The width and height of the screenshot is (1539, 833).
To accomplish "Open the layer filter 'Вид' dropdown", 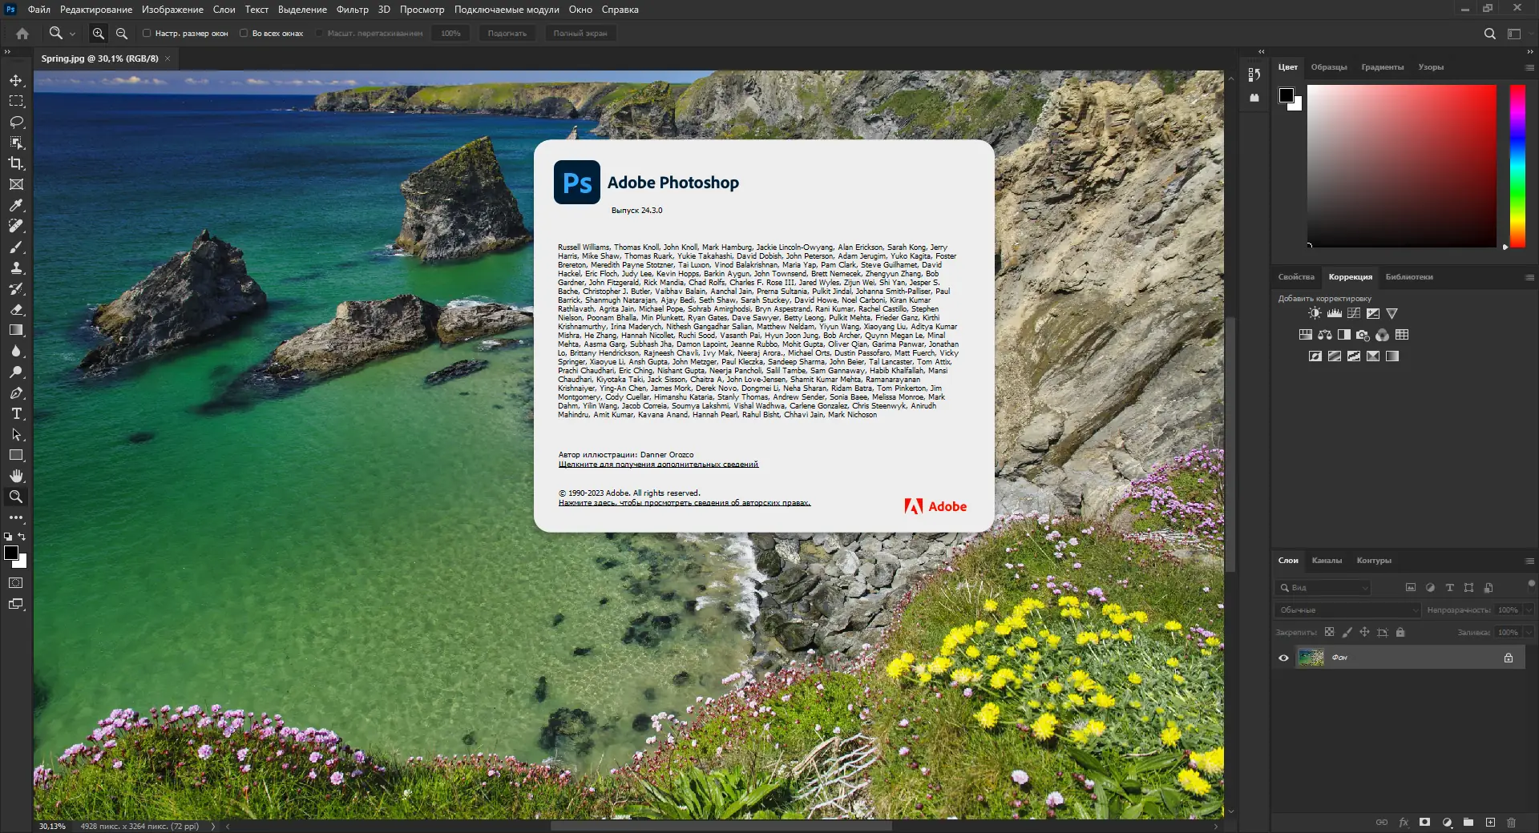I will (x=1323, y=587).
